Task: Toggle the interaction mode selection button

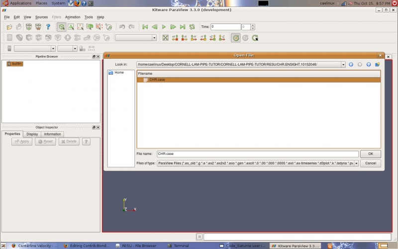Action: tap(61, 27)
